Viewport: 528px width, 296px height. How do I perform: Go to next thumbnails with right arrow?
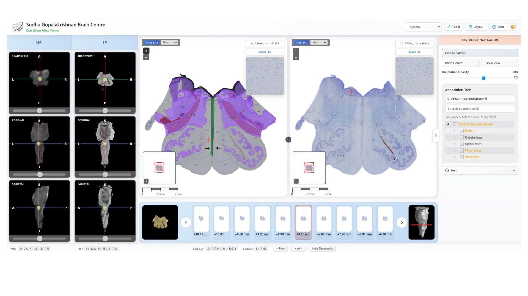402,222
